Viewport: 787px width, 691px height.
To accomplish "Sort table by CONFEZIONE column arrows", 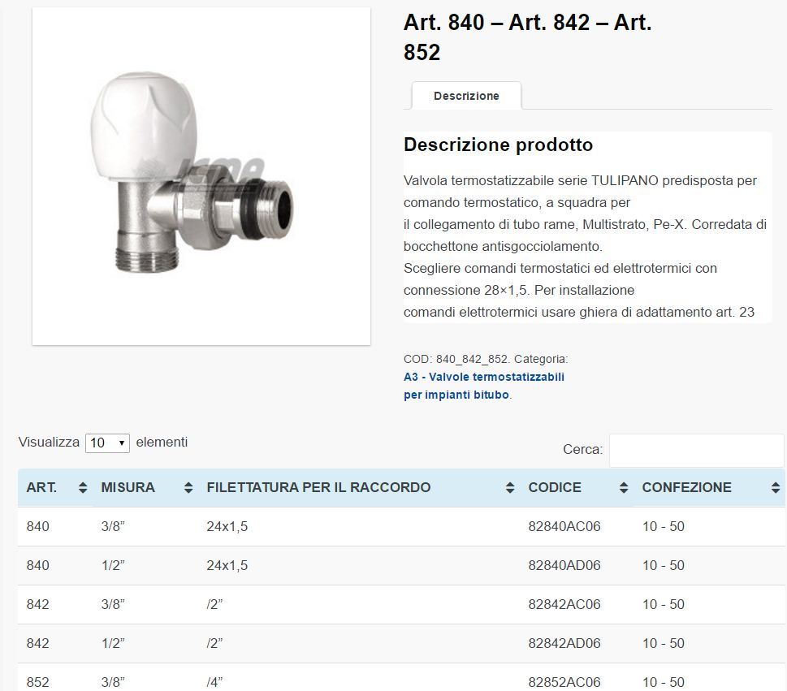I will [x=776, y=487].
